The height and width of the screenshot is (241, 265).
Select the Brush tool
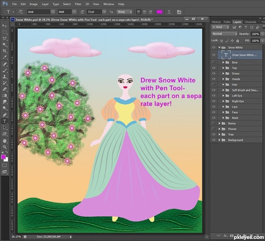pos(4,70)
